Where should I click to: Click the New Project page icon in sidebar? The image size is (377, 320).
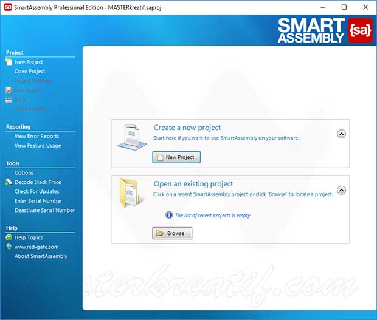[x=9, y=62]
